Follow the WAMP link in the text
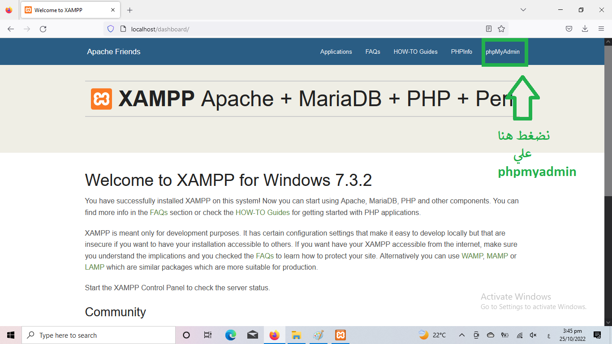612x344 pixels. [x=472, y=256]
